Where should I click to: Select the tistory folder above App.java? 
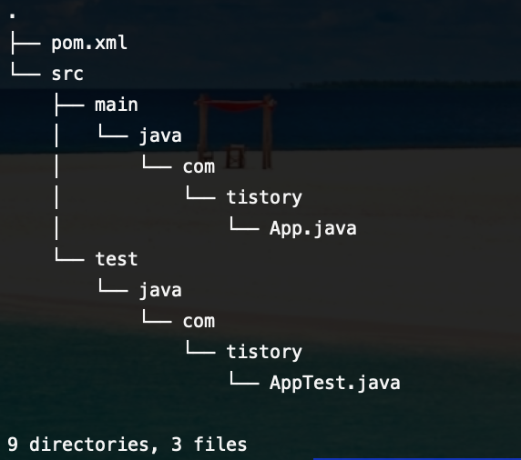264,197
